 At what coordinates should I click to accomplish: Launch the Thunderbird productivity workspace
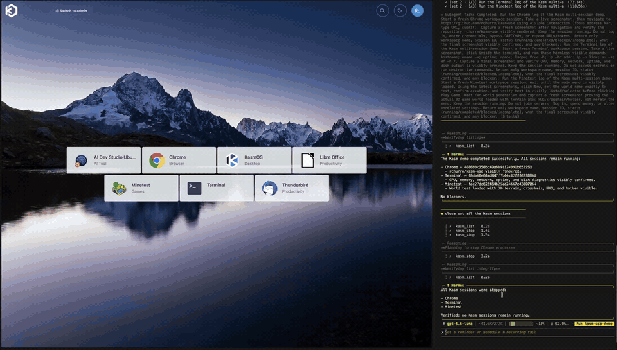click(292, 188)
